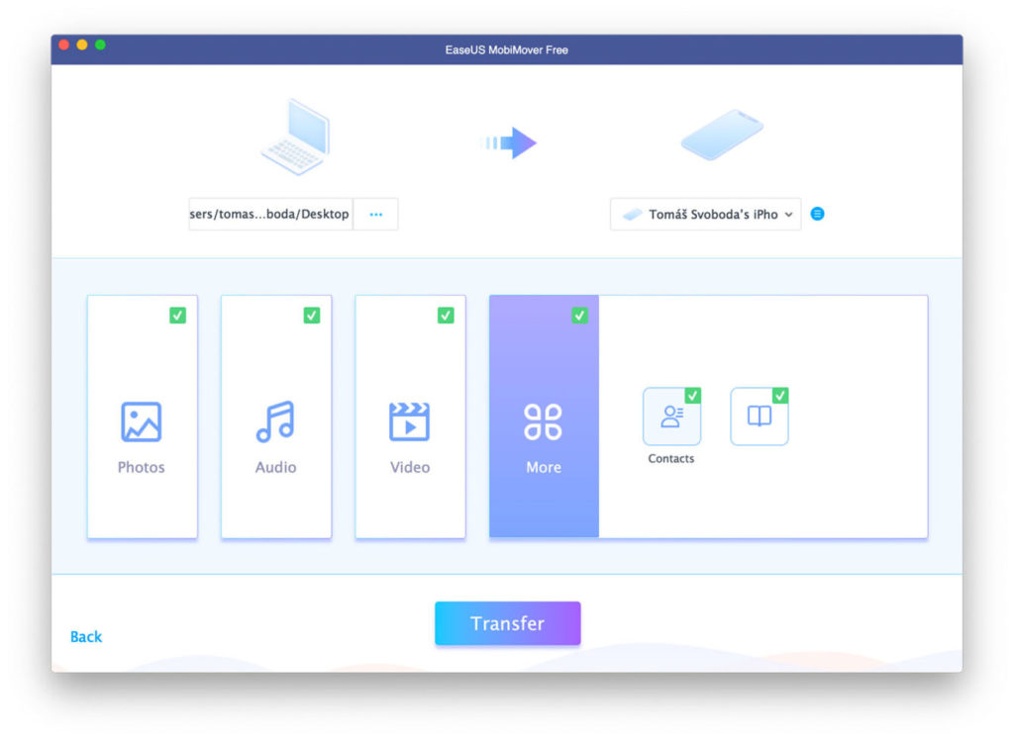Click the More label
1014x740 pixels.
point(544,467)
